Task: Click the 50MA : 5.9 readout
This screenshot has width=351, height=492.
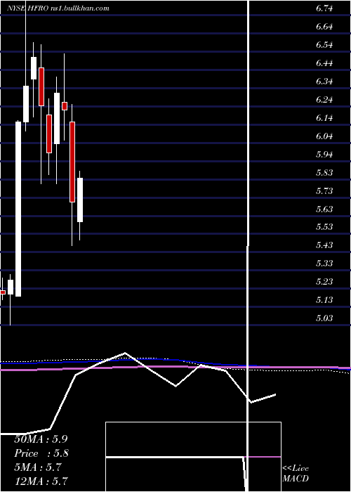Action: (41, 439)
